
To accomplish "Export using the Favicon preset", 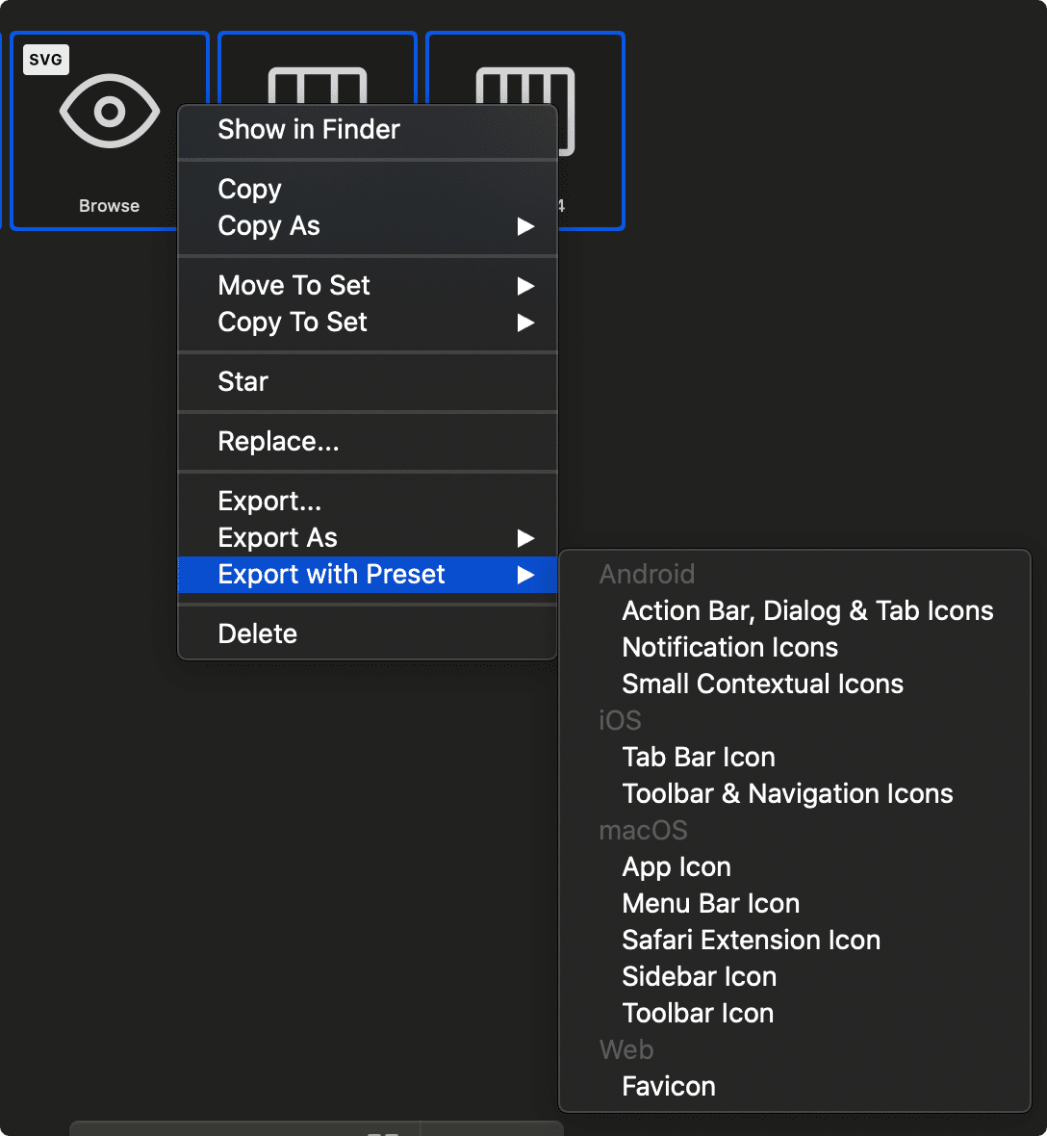I will 669,1087.
